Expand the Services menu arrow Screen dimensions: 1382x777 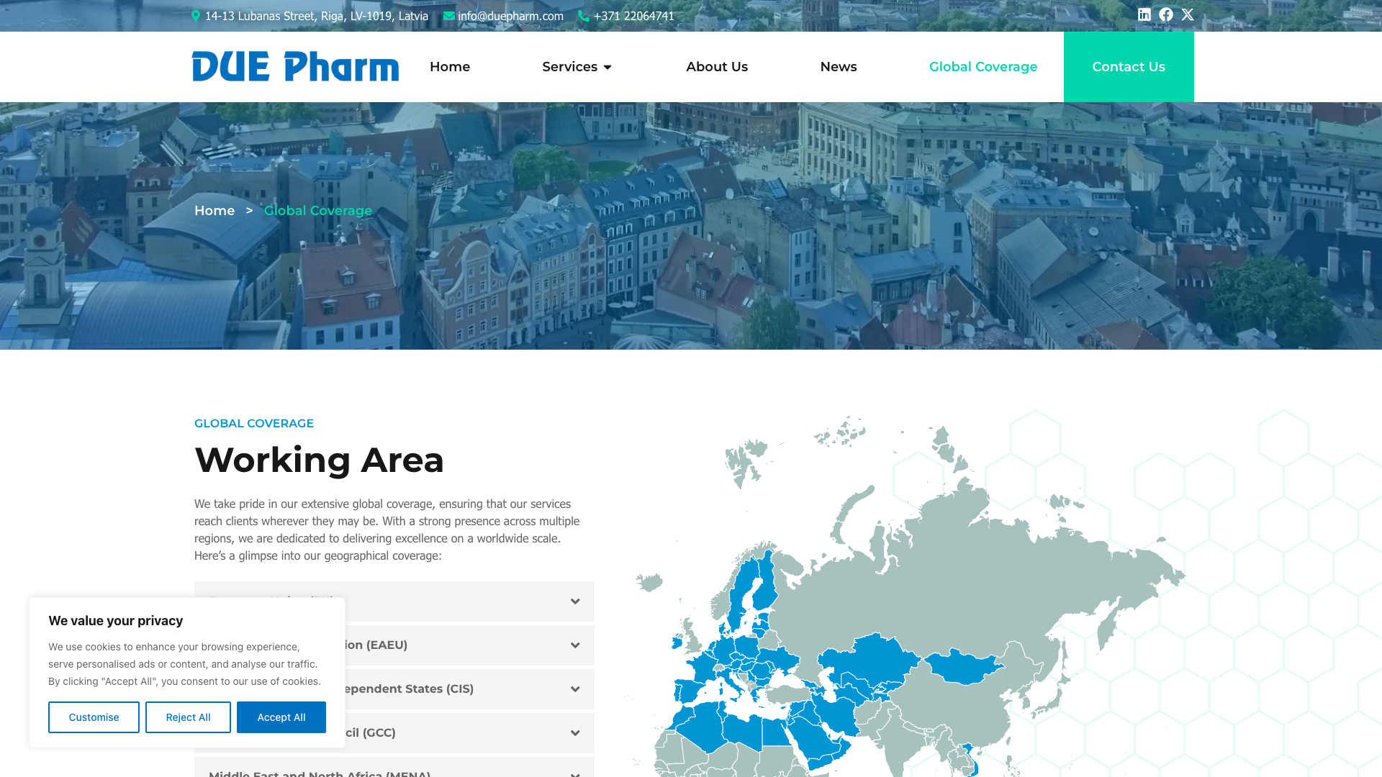(x=608, y=67)
